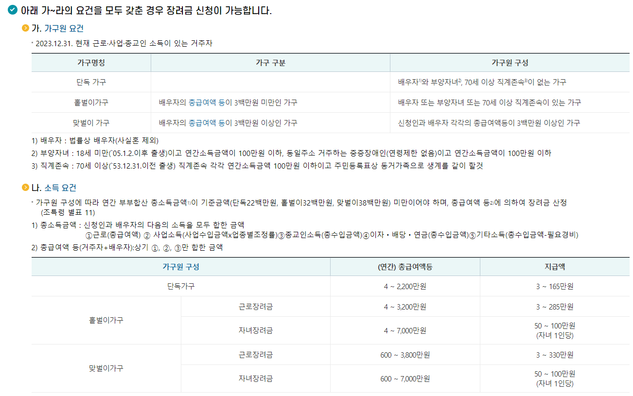This screenshot has width=633, height=396.
Task: Click the '(연간) 총급여액등' column header
Action: [x=405, y=267]
